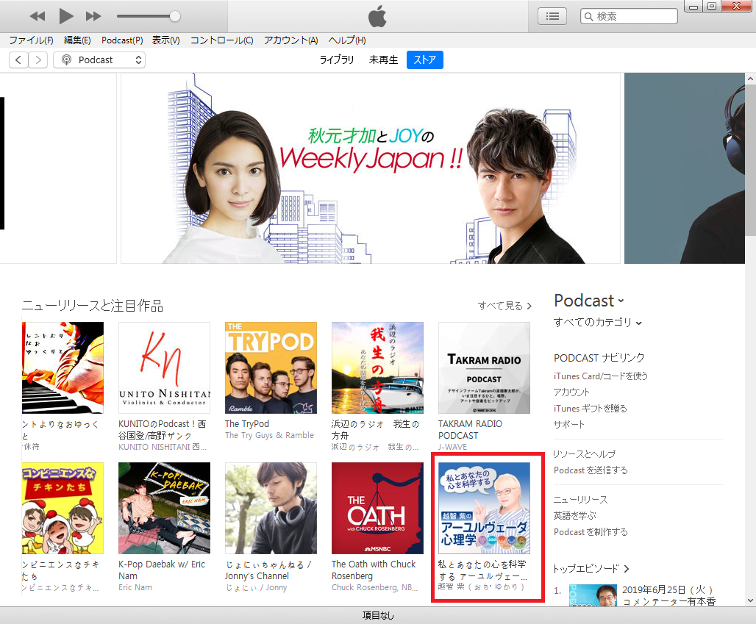Go forward with the right arrow button
The width and height of the screenshot is (756, 624).
[38, 60]
